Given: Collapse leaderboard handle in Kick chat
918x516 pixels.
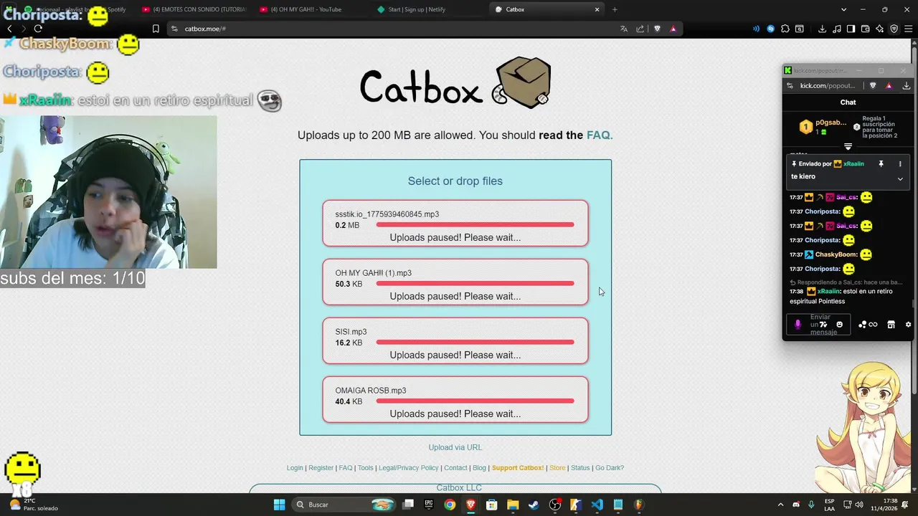Looking at the screenshot, I should 848,146.
